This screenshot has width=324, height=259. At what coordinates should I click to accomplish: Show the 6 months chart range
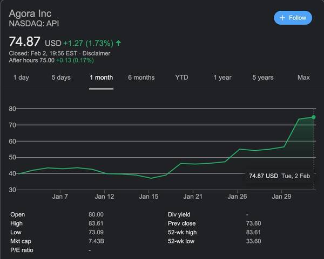tap(141, 78)
